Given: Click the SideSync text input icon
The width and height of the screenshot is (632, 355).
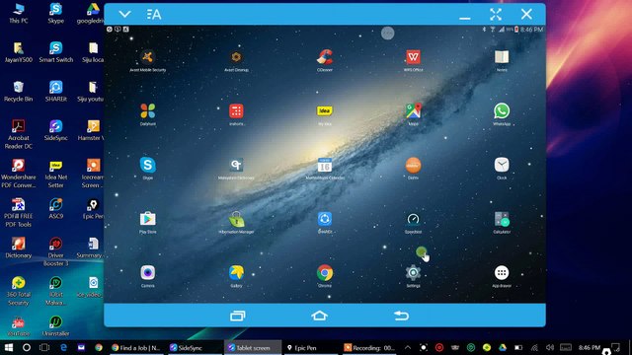Looking at the screenshot, I should pyautogui.click(x=154, y=15).
